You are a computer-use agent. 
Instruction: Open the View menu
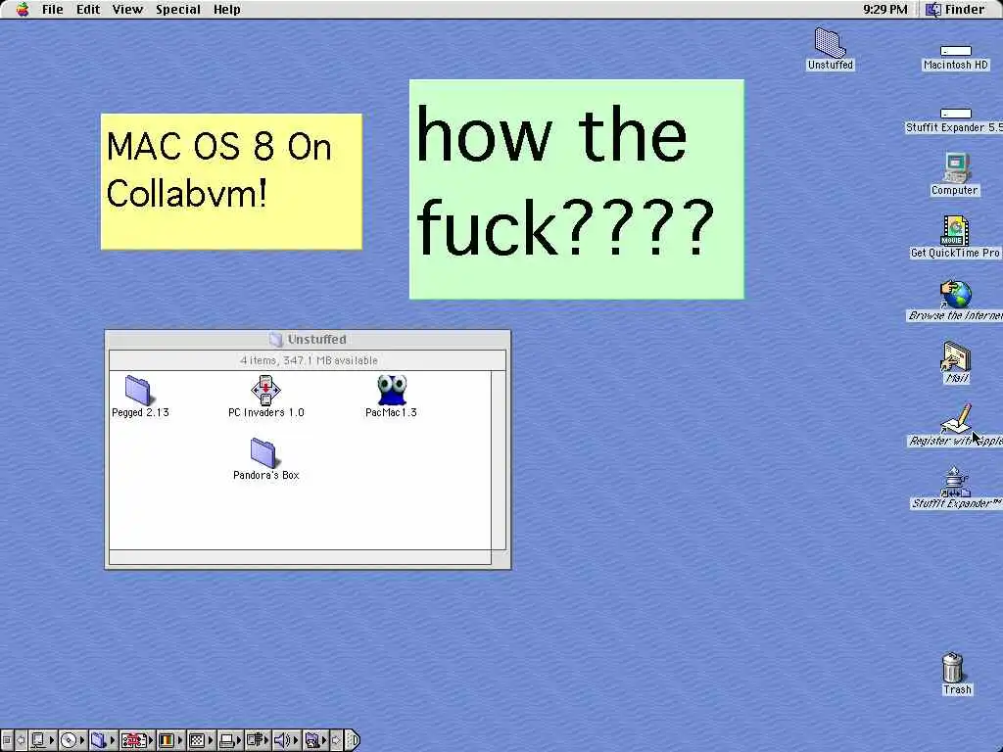tap(127, 10)
